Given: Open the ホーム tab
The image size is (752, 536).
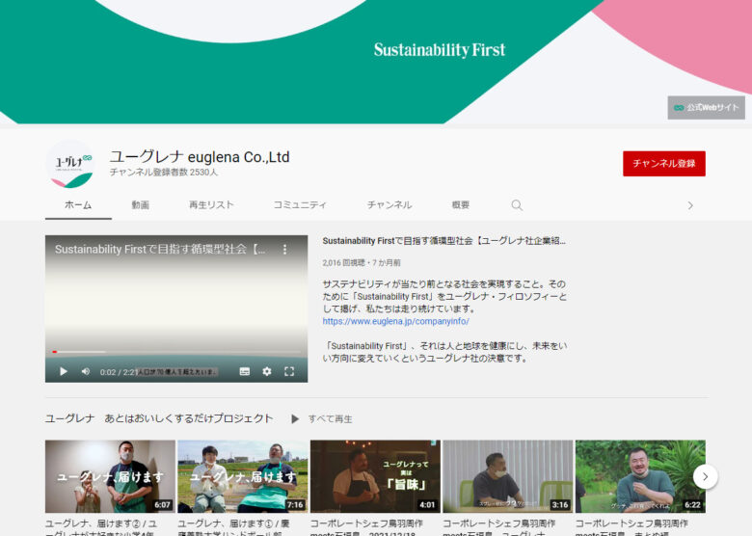Looking at the screenshot, I should [78, 205].
